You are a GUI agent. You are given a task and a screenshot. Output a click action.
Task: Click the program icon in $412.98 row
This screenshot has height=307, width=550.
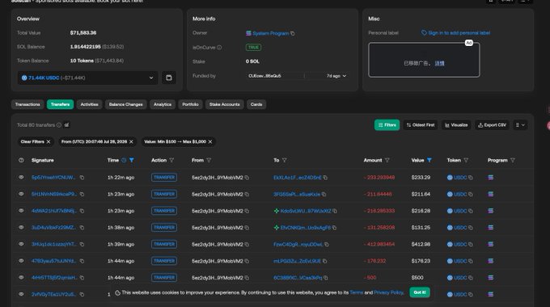[490, 244]
